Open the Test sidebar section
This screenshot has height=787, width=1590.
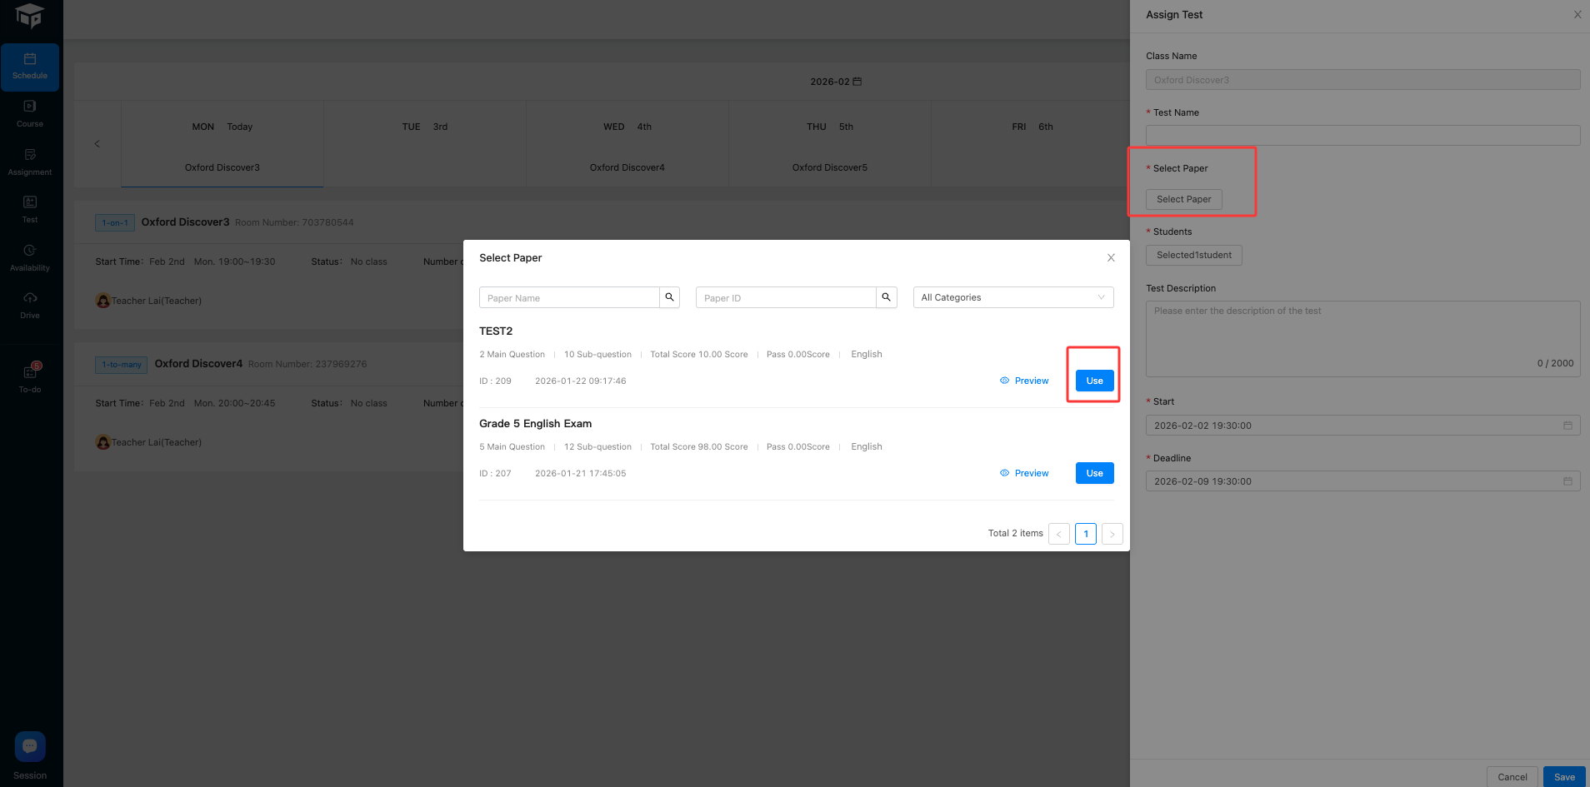30,210
